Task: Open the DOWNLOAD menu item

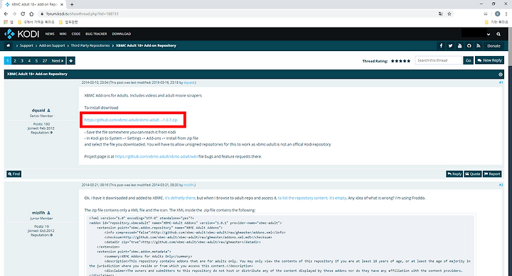Action: point(122,34)
